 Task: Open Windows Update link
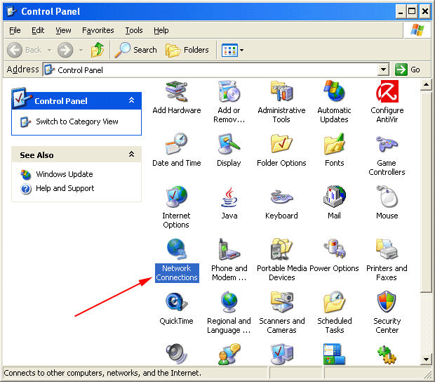tap(65, 174)
